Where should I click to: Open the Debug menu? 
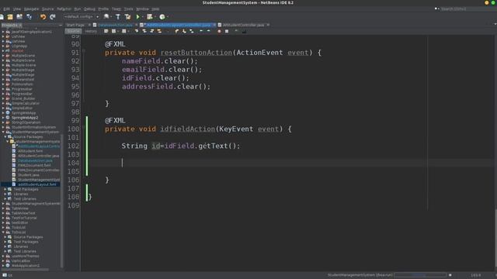point(89,9)
